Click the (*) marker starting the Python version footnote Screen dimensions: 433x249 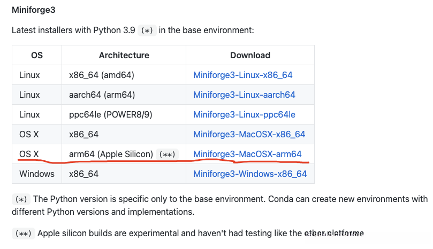click(20, 199)
